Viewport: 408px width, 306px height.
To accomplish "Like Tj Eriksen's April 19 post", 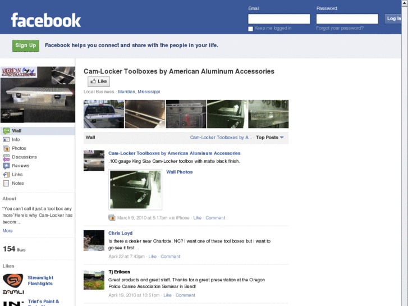I will click(x=167, y=295).
